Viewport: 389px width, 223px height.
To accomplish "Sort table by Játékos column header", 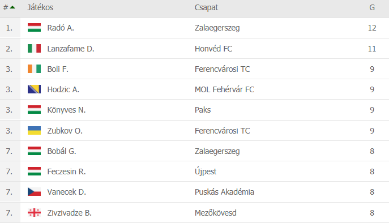I will [x=40, y=7].
